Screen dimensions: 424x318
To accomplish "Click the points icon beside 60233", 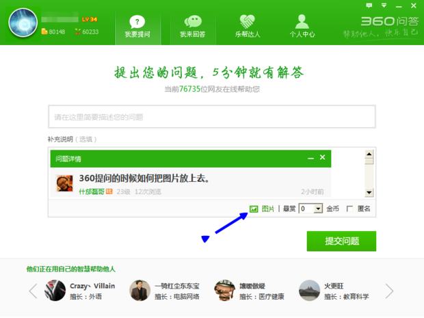I will tap(78, 31).
